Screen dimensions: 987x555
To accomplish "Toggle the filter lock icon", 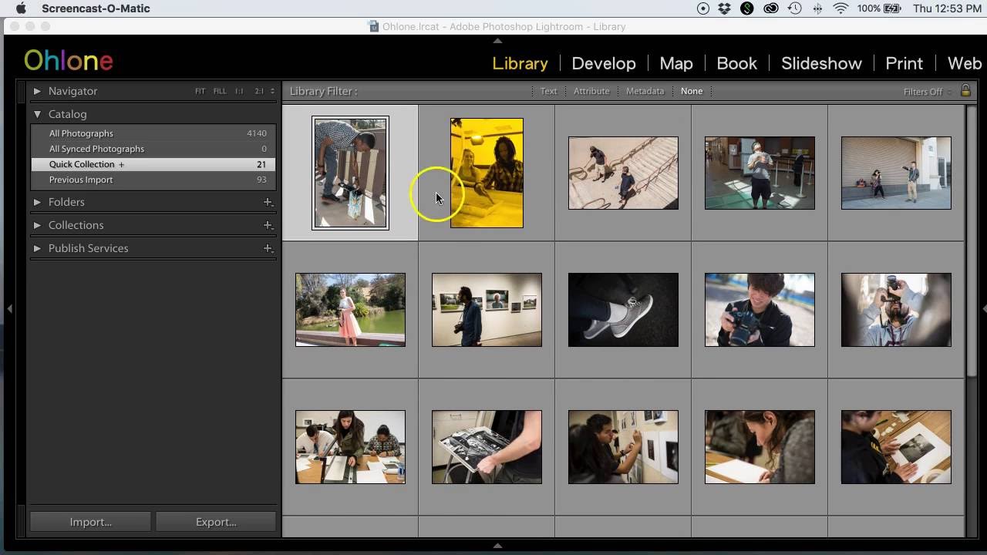I will point(965,91).
